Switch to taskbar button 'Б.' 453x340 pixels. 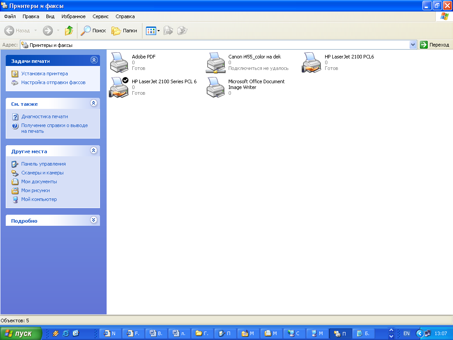pos(363,333)
